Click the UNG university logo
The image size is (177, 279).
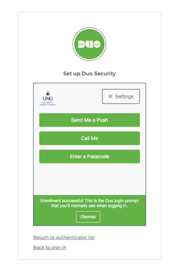click(x=48, y=97)
